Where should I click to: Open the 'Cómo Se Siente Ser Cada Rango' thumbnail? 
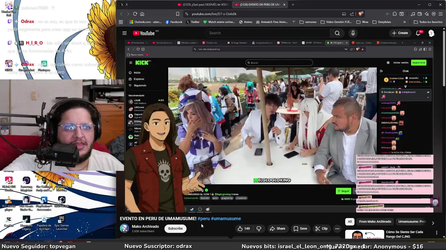point(364,235)
